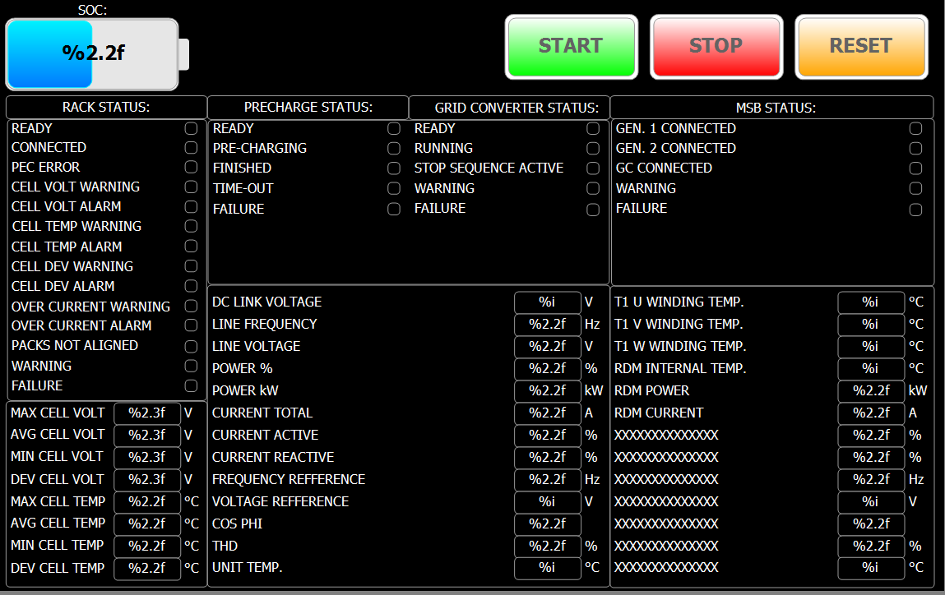Toggle the GC CONNECTED checkbox
This screenshot has height=595, width=945.
pos(915,168)
